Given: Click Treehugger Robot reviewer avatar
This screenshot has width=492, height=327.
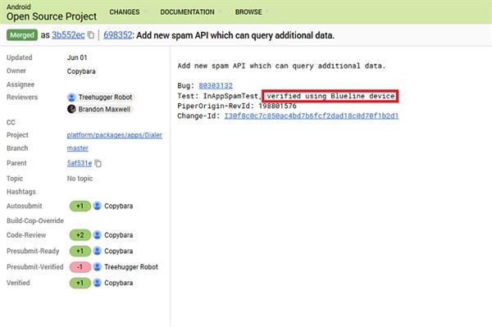Looking at the screenshot, I should coord(71,98).
